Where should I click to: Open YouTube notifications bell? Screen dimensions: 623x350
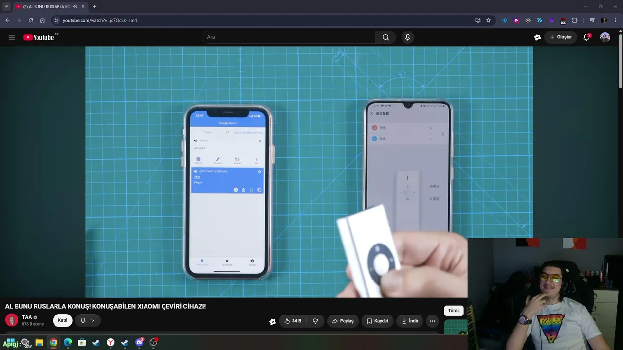click(586, 37)
